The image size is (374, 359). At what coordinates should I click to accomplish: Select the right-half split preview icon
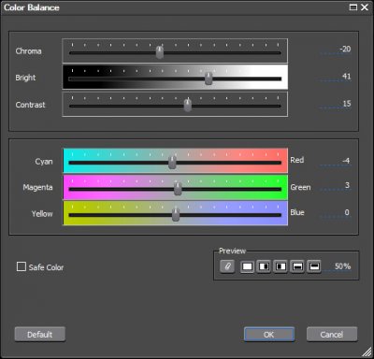coord(264,266)
